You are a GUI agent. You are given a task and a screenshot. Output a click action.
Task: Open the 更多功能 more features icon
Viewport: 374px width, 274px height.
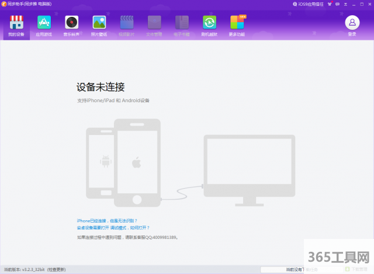click(x=237, y=26)
